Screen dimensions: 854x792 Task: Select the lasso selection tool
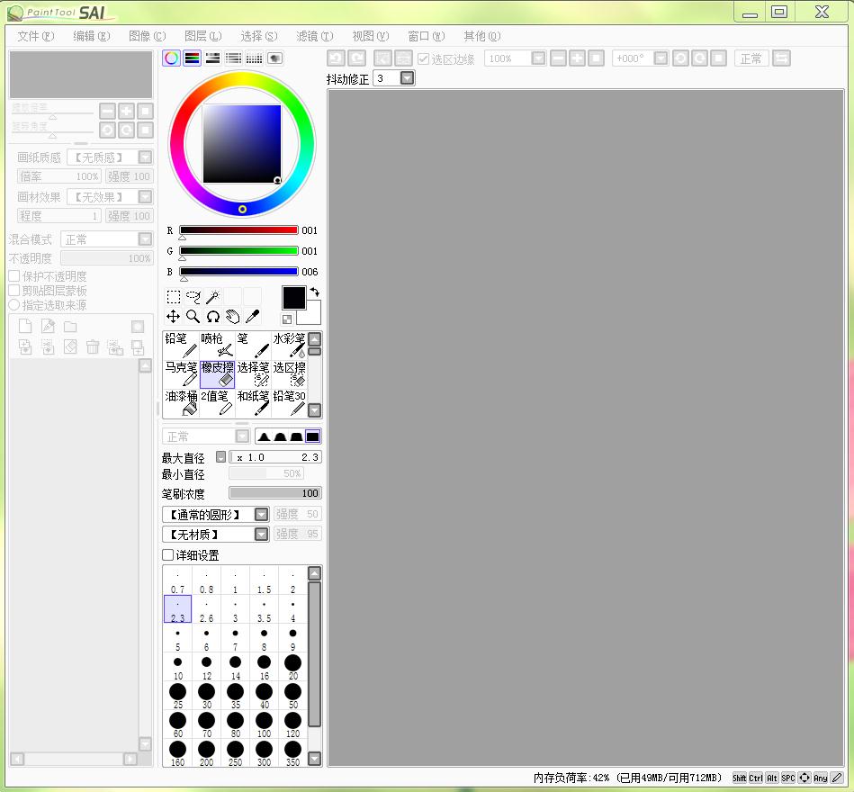click(193, 297)
